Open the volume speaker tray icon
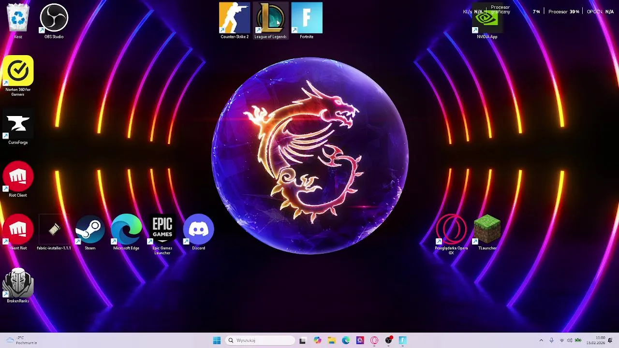 (570, 340)
